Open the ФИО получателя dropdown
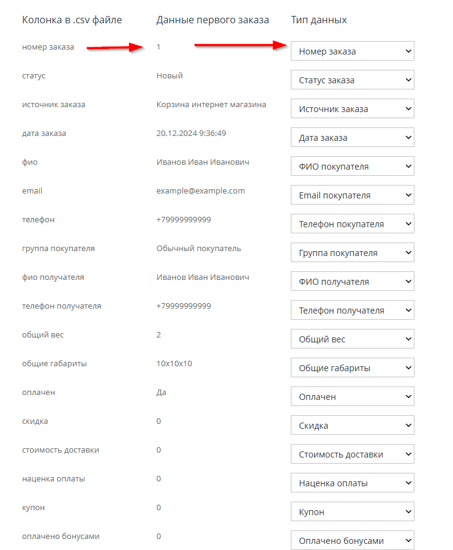The height and width of the screenshot is (550, 453). [x=352, y=282]
